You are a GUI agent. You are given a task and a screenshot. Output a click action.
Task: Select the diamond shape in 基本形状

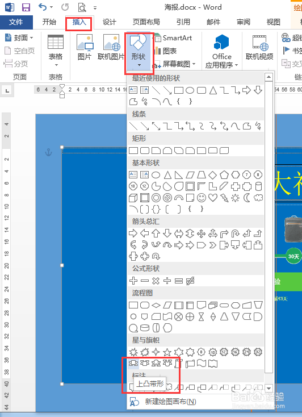213,175
